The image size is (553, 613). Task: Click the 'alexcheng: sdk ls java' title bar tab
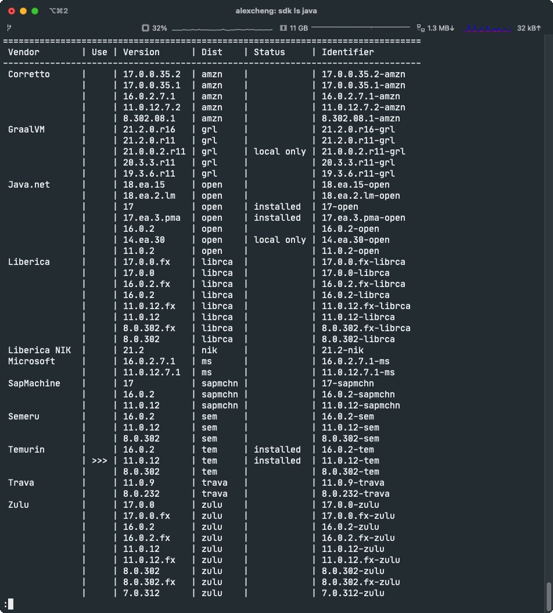(x=276, y=10)
